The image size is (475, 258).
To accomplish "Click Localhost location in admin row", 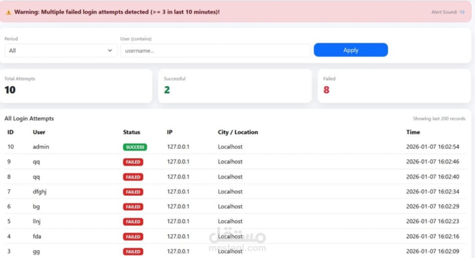I will 230,147.
